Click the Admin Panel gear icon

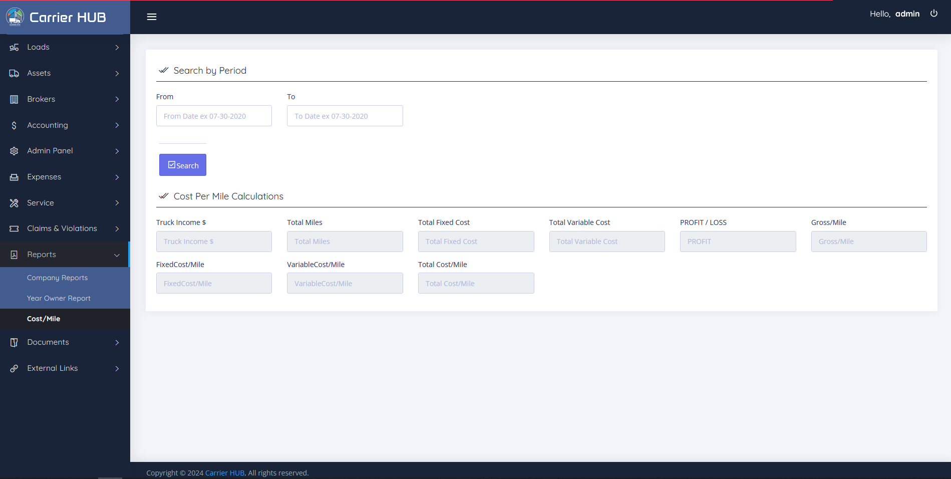(x=14, y=151)
